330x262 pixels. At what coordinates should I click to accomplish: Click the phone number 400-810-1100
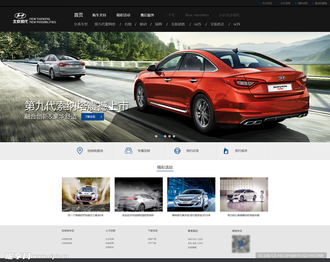click(x=195, y=239)
